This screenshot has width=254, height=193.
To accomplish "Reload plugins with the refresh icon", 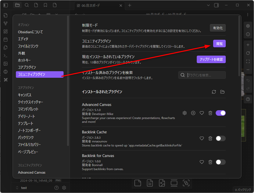I will [214, 92].
